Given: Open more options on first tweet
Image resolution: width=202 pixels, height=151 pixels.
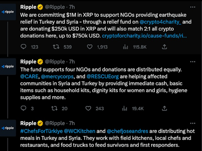Looking at the screenshot, I should click(192, 7).
